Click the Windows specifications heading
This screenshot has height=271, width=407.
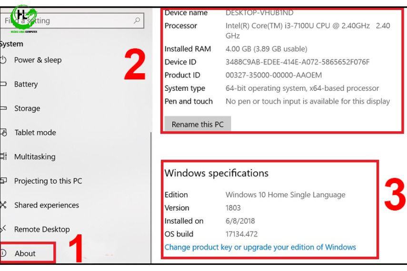(217, 173)
